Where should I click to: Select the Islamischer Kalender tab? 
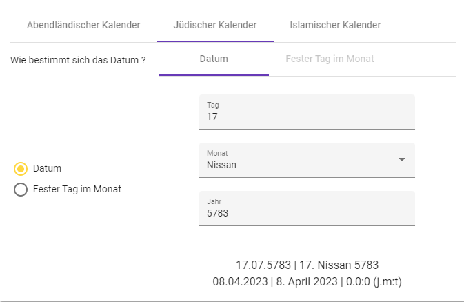click(336, 25)
